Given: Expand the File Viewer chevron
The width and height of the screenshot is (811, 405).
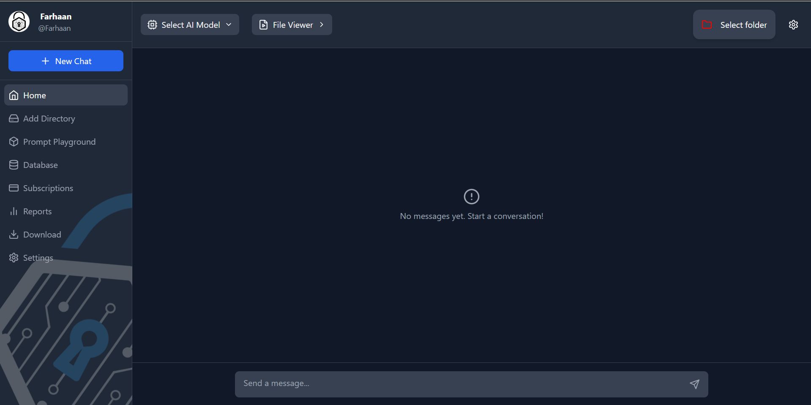Looking at the screenshot, I should [x=322, y=24].
